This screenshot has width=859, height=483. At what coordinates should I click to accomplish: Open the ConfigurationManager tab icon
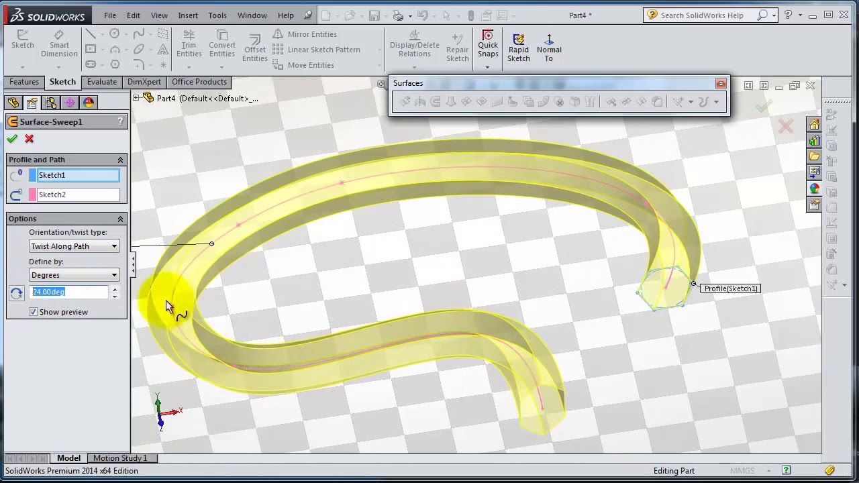[x=51, y=102]
